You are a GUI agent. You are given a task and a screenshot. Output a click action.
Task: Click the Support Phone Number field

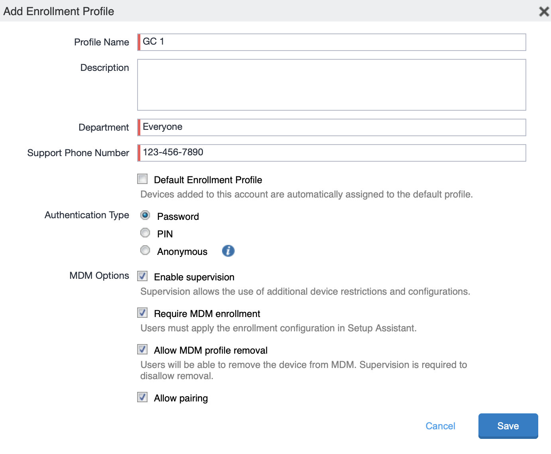click(332, 153)
